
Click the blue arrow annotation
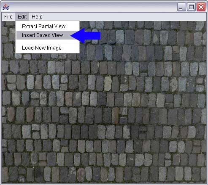click(86, 36)
